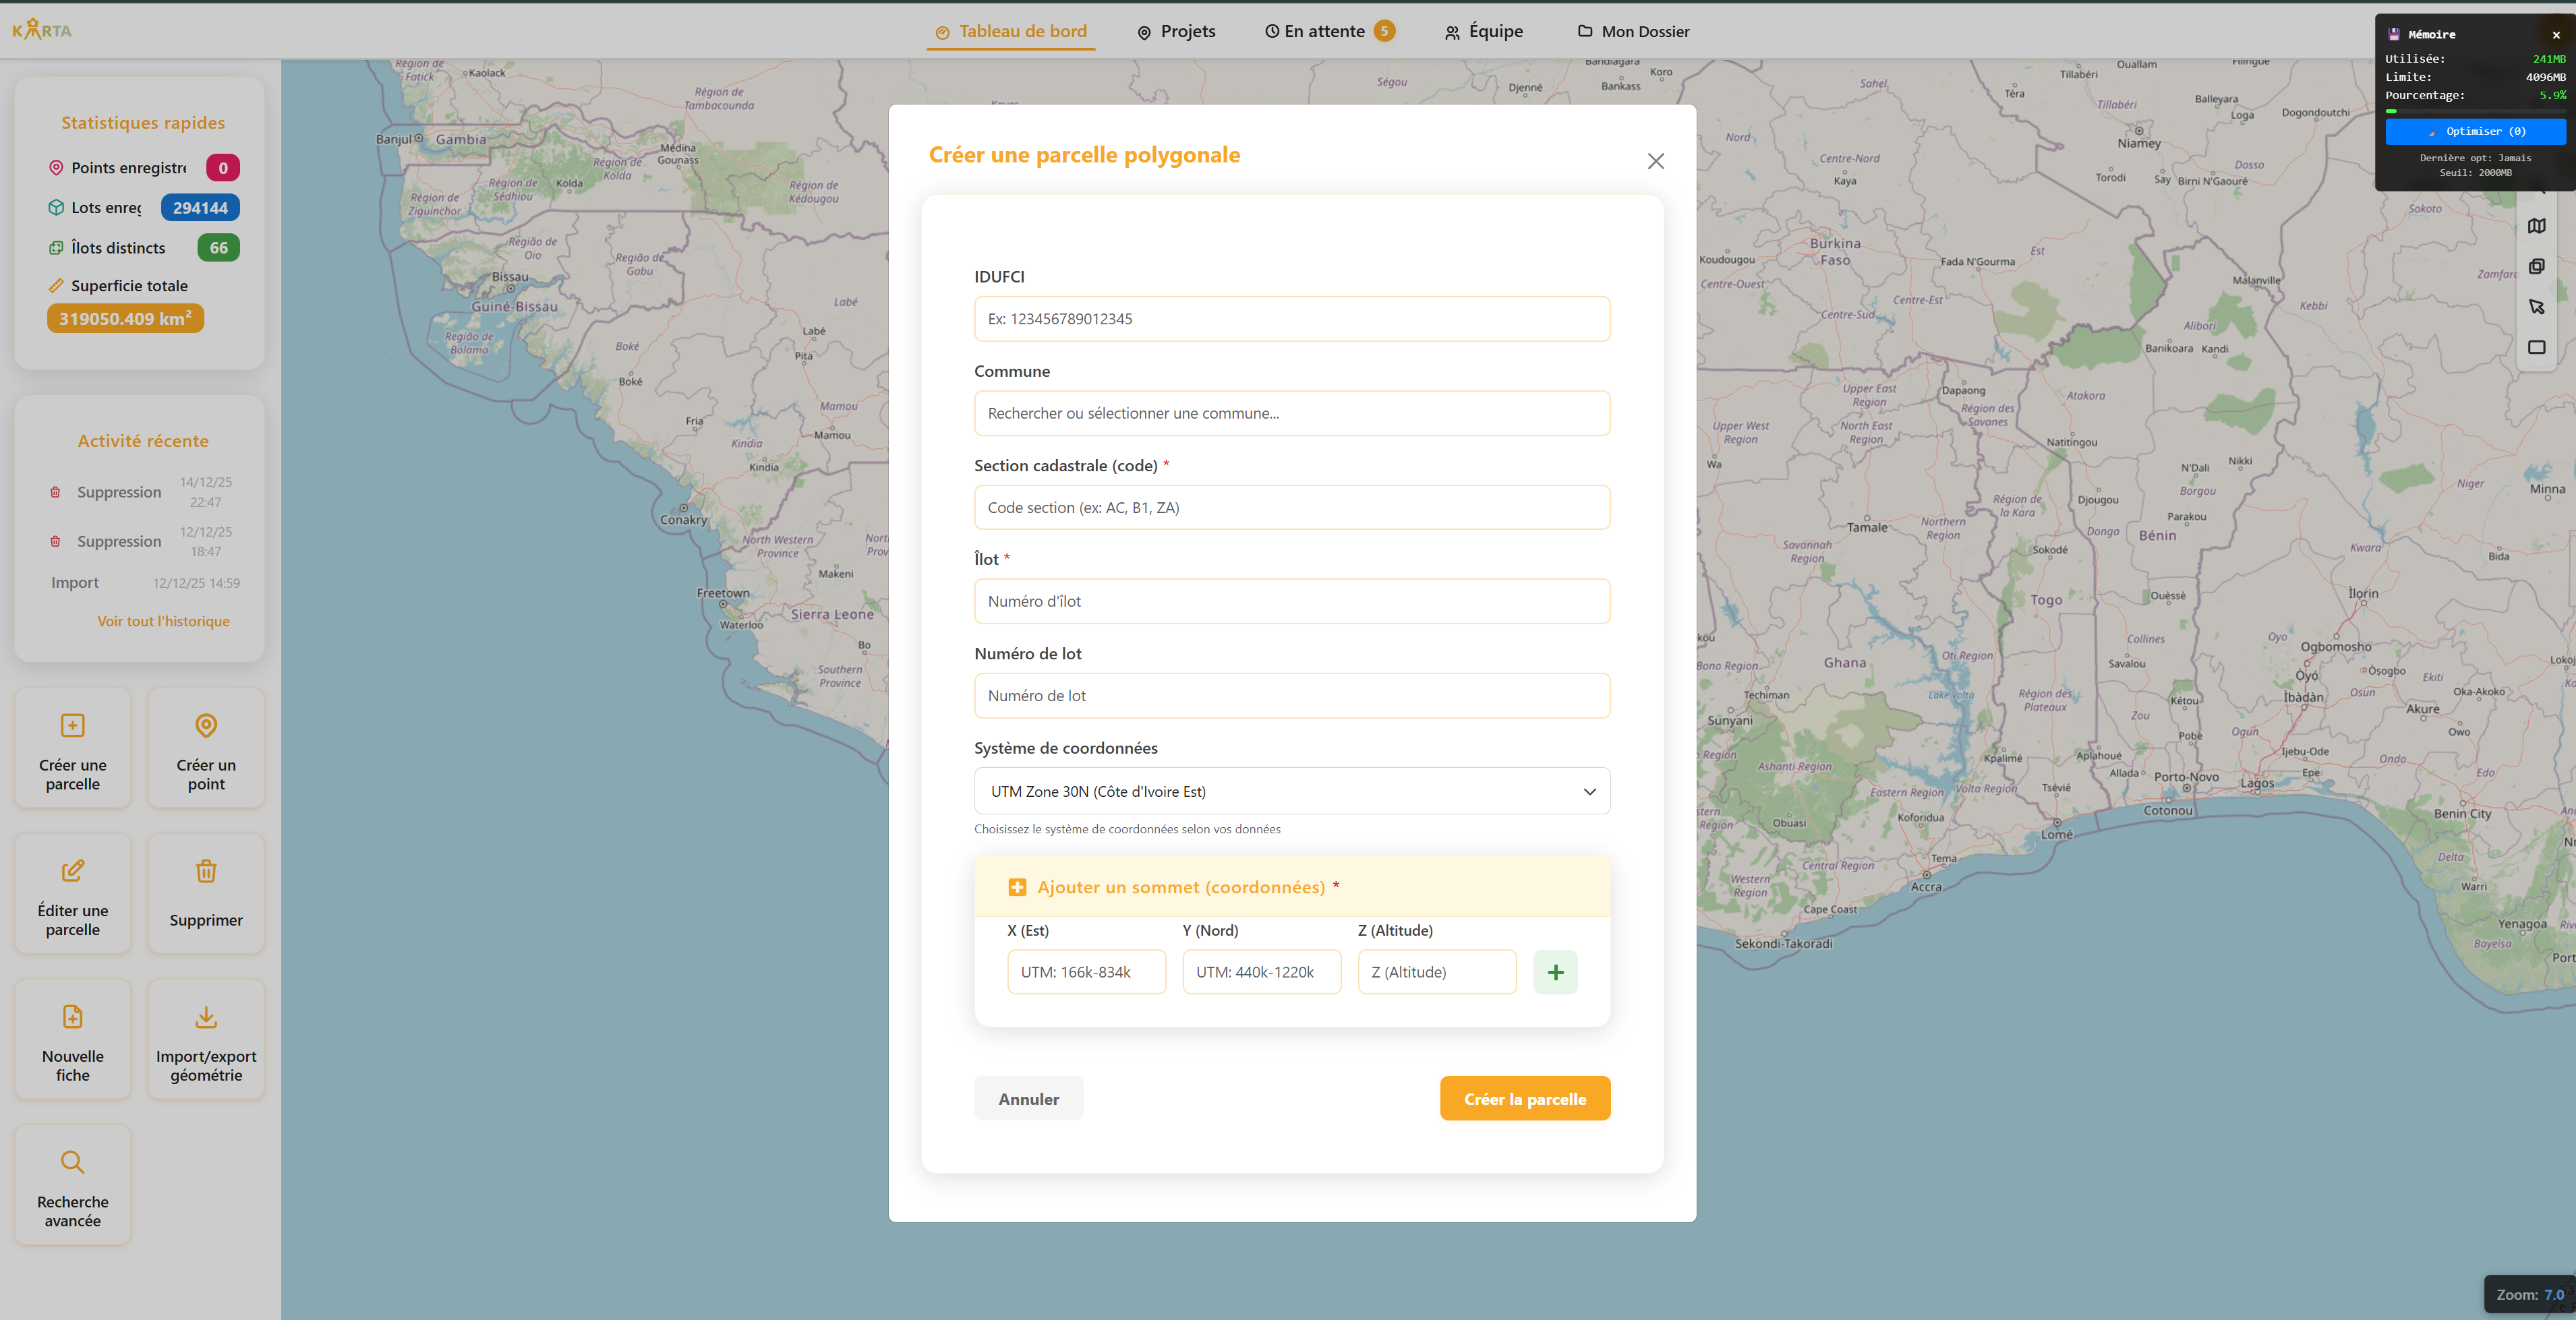This screenshot has width=2576, height=1320.
Task: Open the Commune search combo box
Action: click(1292, 413)
